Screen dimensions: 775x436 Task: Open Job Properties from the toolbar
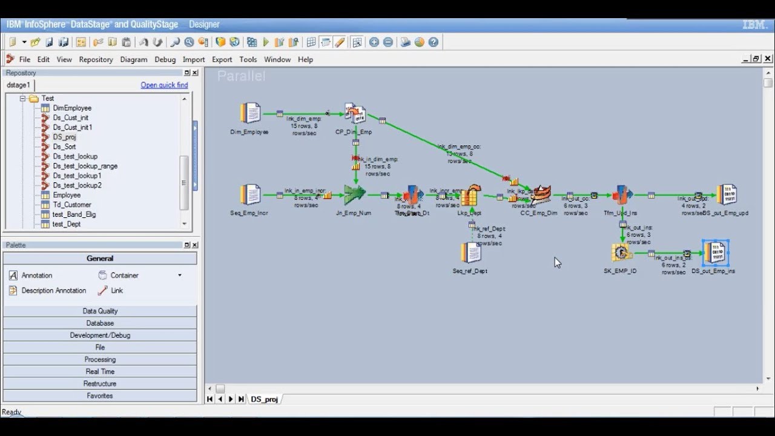81,42
